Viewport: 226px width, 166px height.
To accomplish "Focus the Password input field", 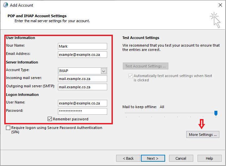I will click(x=82, y=111).
